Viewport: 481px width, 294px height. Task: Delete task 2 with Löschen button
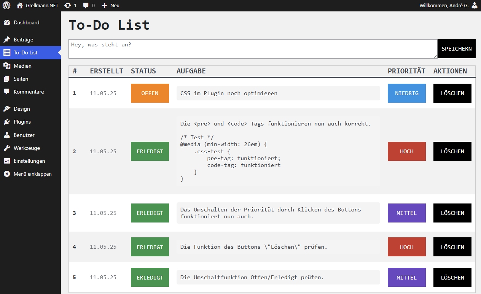pyautogui.click(x=452, y=151)
